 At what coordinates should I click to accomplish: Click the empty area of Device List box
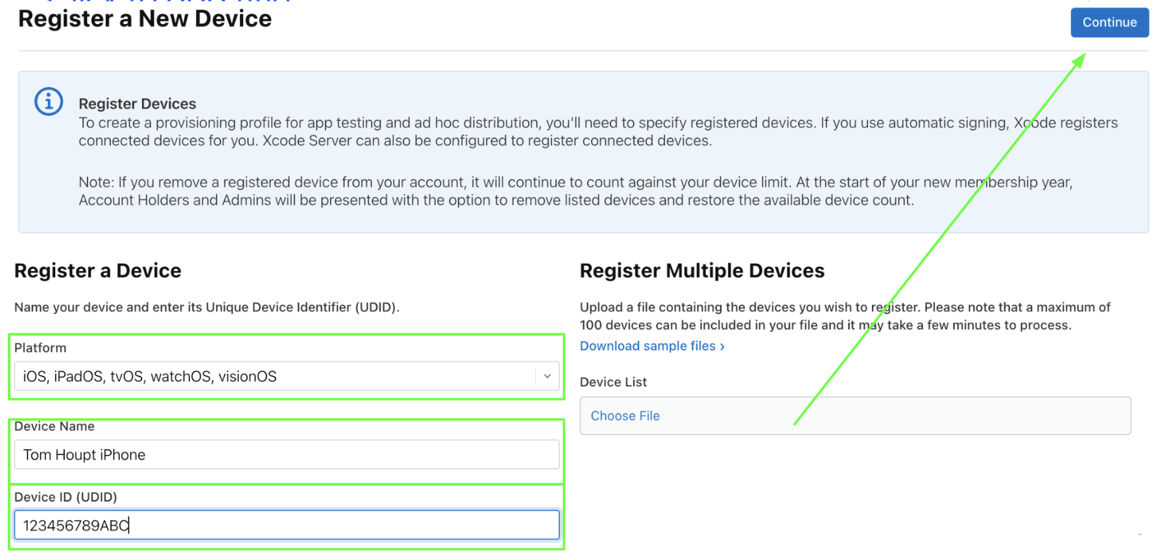895,416
